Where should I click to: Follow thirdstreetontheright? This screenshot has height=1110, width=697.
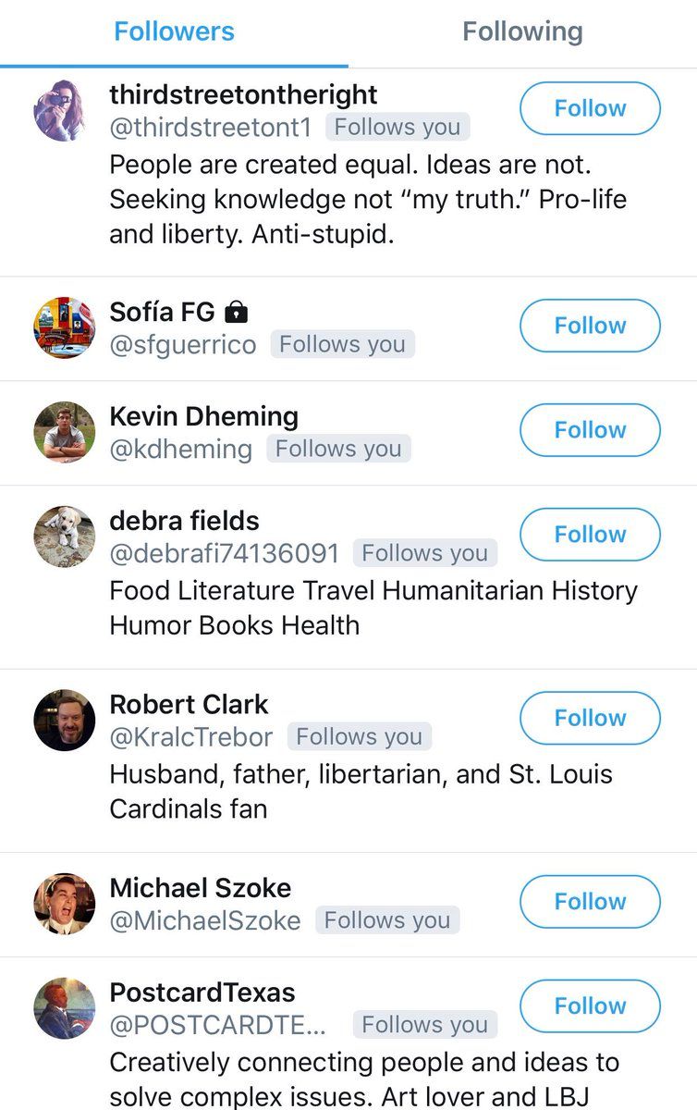pos(590,108)
